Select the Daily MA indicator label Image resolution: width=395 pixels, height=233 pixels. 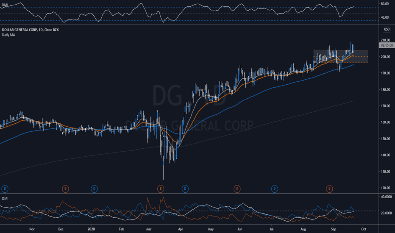pos(8,35)
